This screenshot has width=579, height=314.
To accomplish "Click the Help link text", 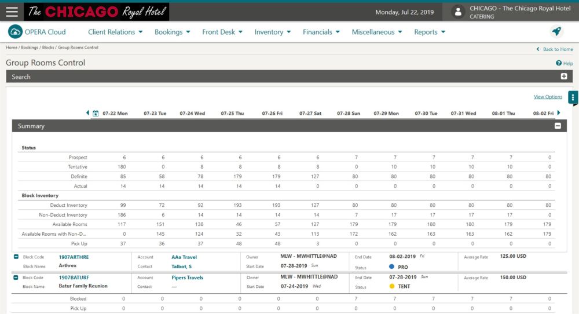I will click(x=569, y=64).
